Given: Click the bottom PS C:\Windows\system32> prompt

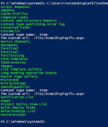Looking at the screenshot, I should click(23, 122).
